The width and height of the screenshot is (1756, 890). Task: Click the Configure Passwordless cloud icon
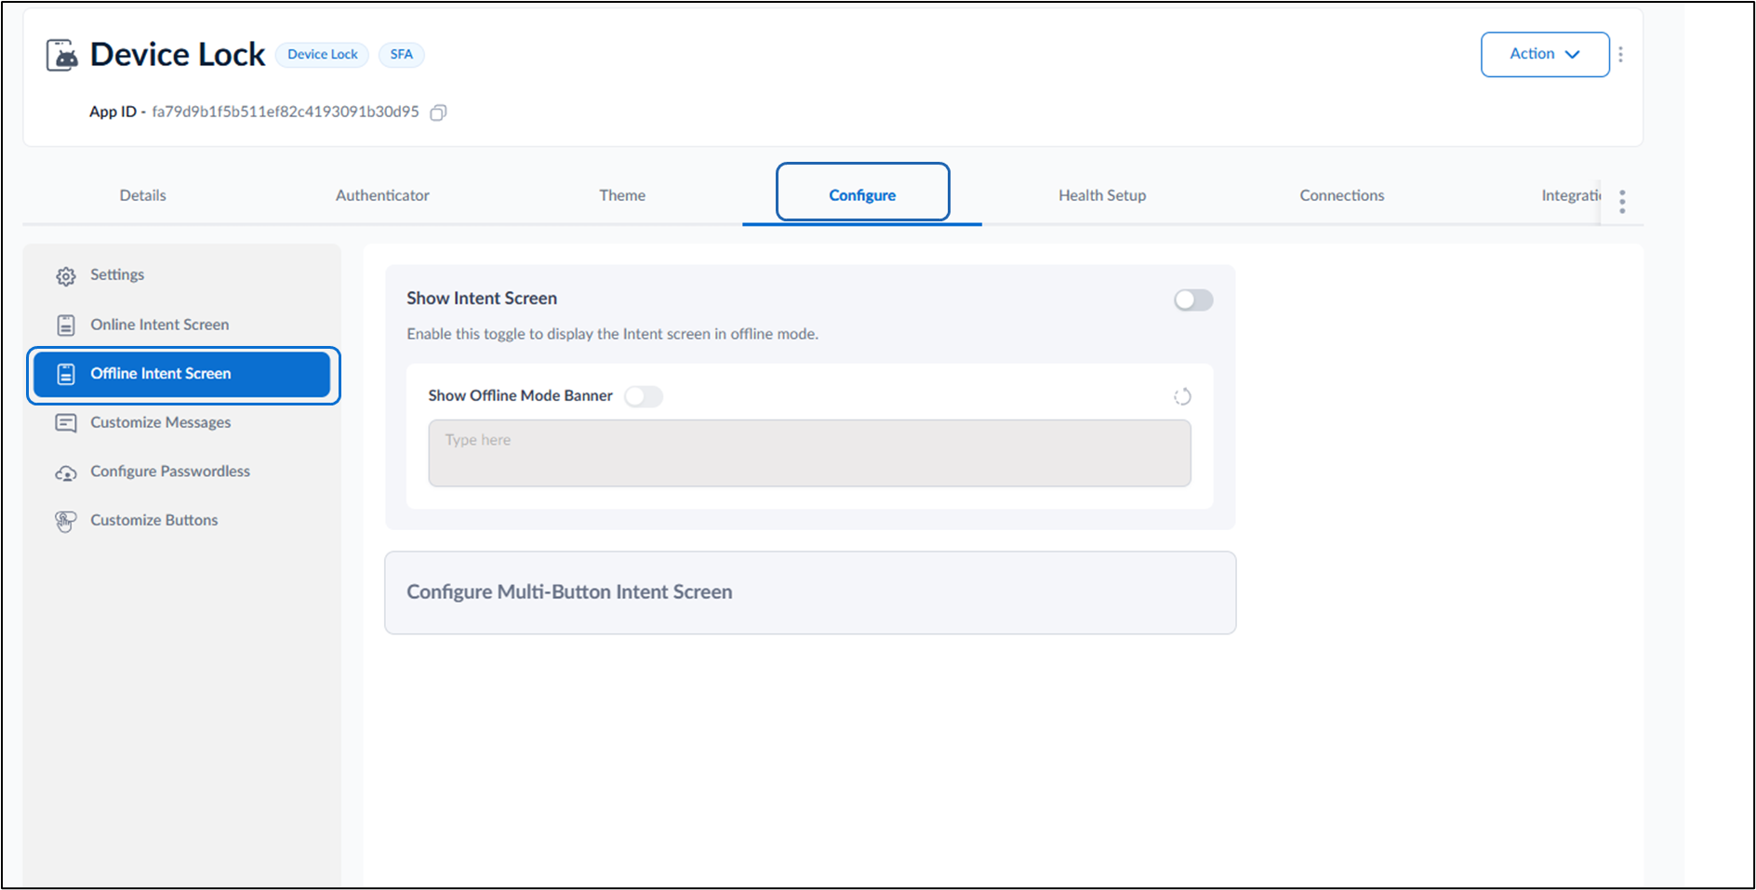tap(66, 473)
